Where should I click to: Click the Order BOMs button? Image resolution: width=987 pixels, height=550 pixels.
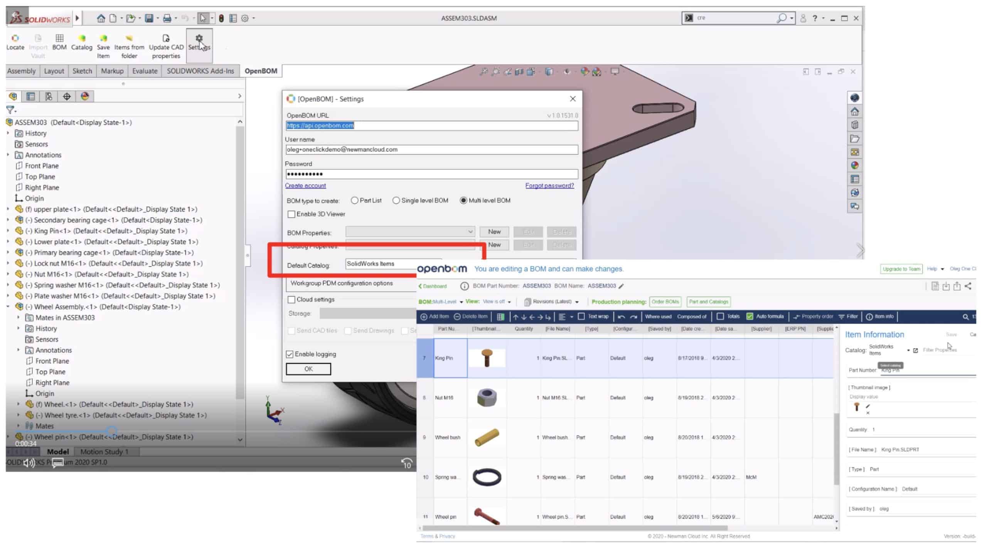tap(665, 302)
